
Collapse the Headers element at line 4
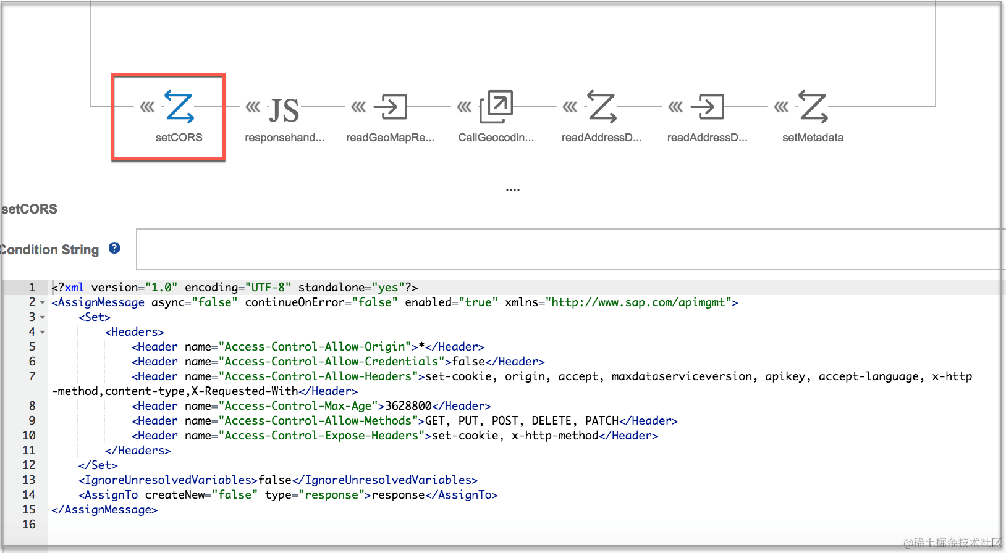pyautogui.click(x=43, y=332)
